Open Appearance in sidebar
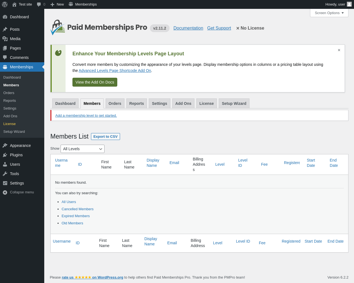The width and height of the screenshot is (354, 283). coord(22,146)
